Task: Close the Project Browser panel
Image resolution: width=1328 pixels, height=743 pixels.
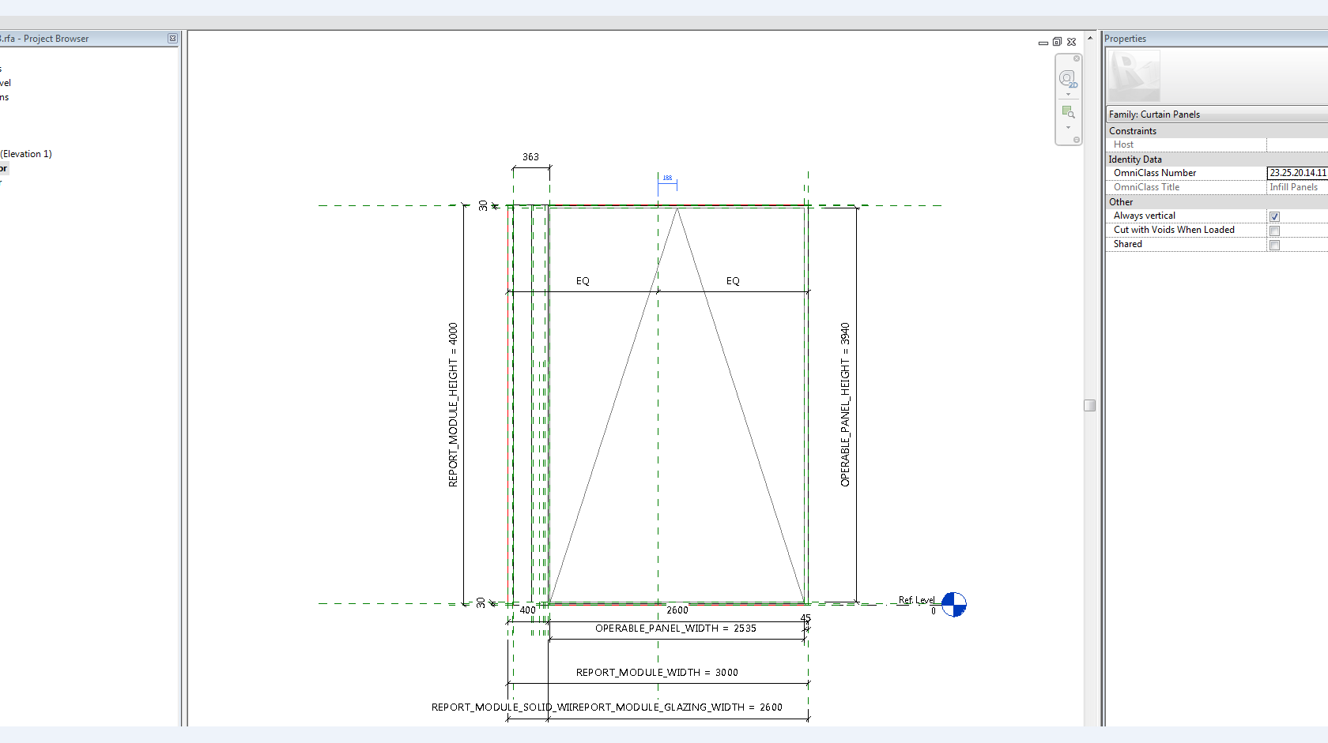Action: click(x=172, y=39)
